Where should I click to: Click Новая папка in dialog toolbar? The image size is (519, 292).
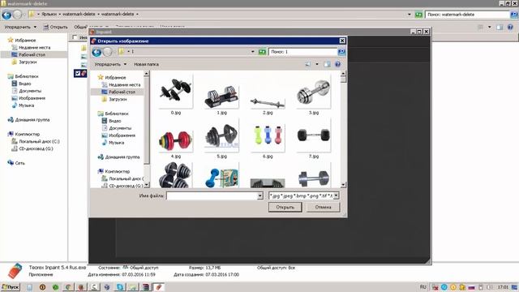(x=146, y=64)
